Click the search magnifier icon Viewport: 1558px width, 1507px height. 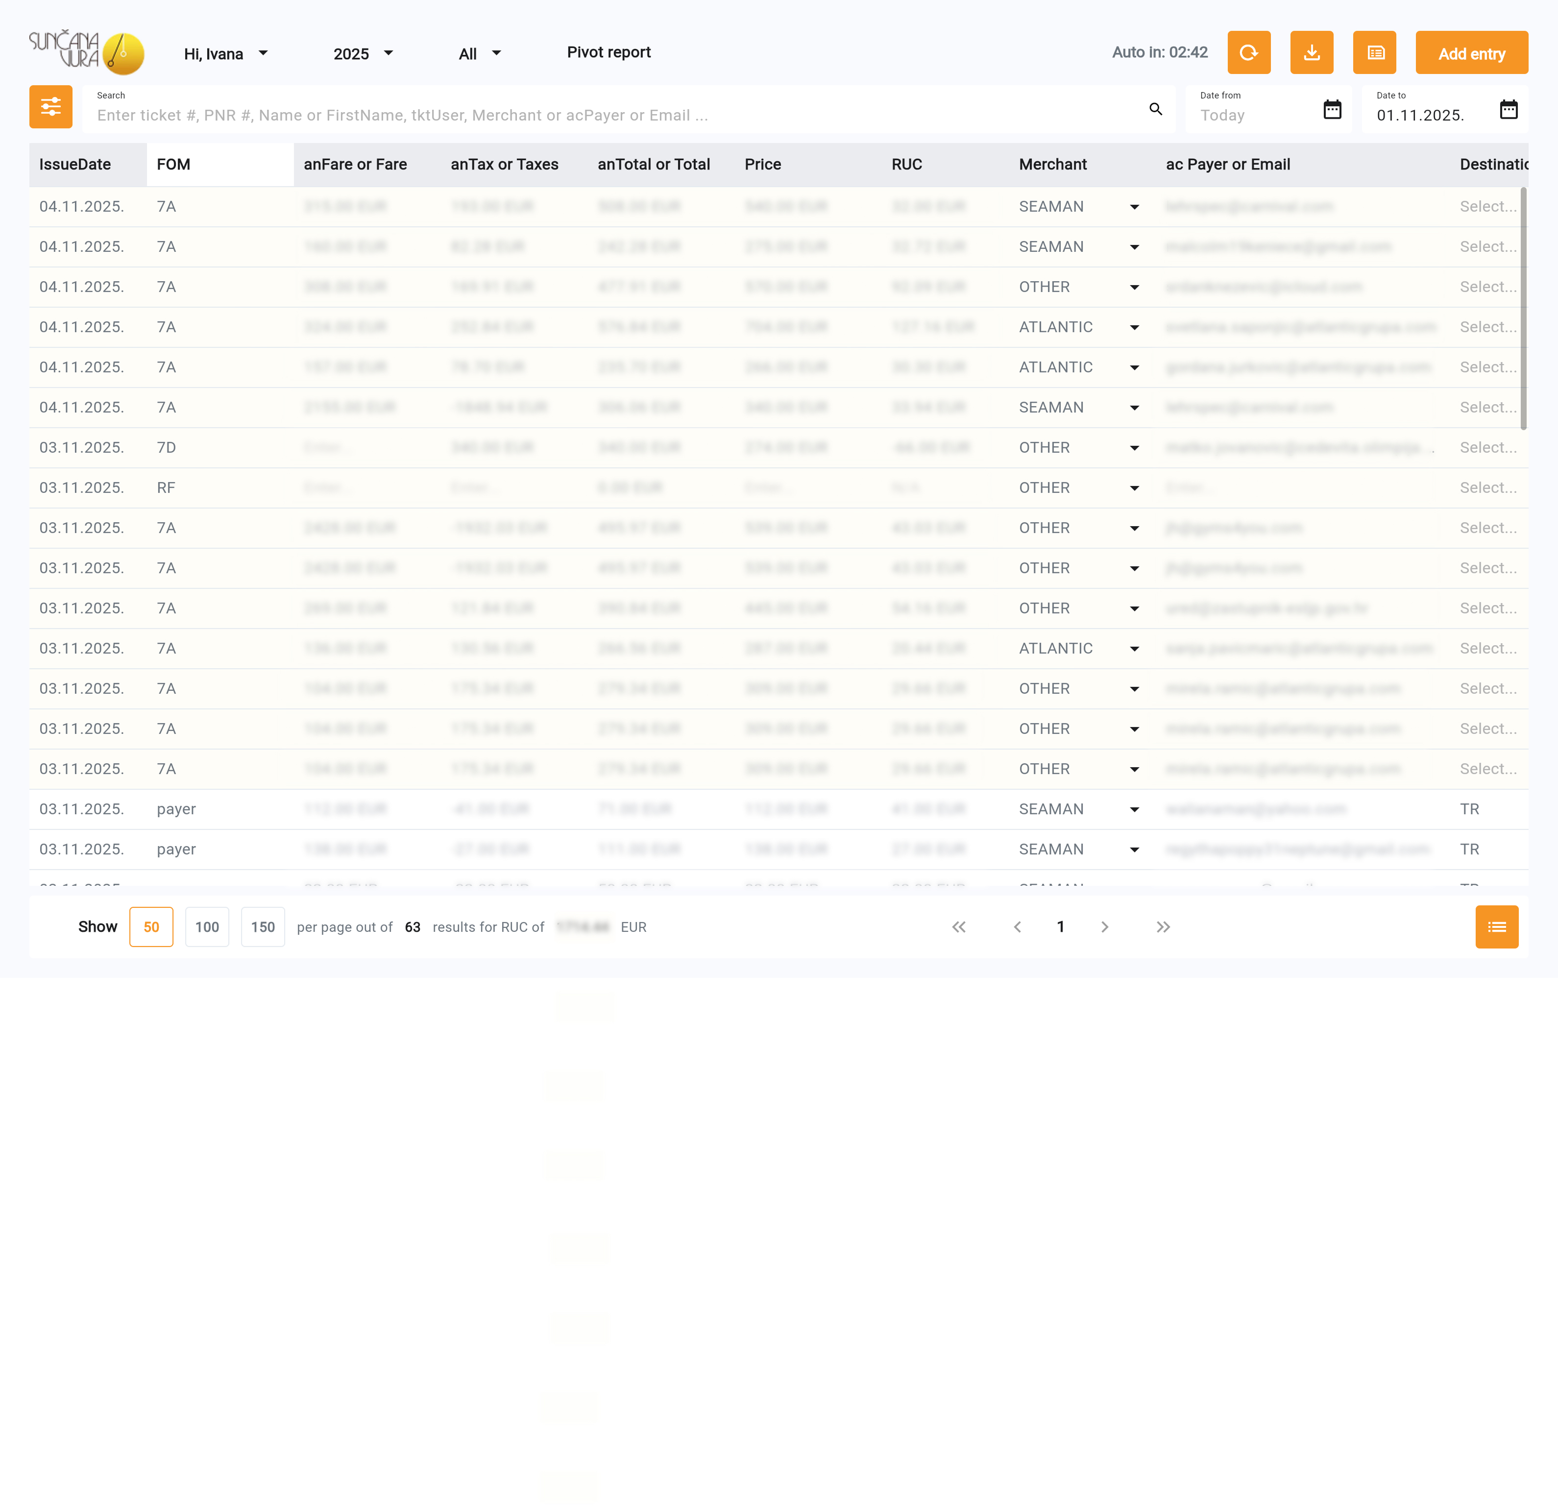click(1155, 109)
